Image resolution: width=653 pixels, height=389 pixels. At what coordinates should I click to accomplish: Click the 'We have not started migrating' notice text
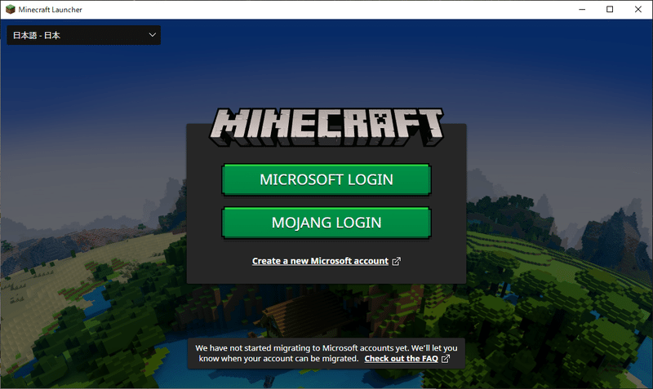[x=326, y=353]
